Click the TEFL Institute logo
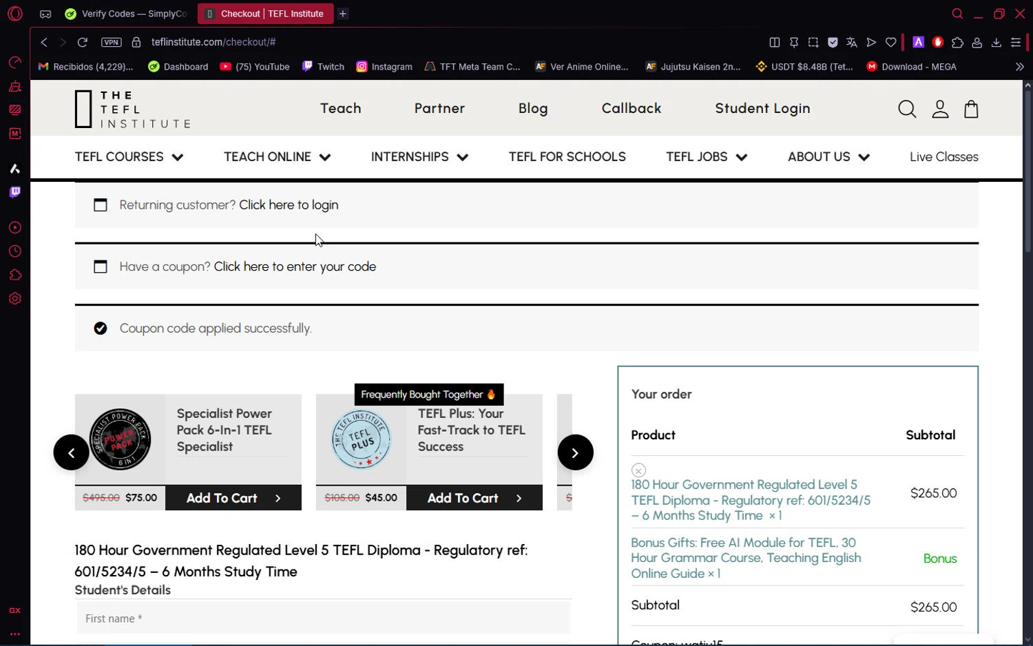Screen dimensions: 1033x646 click(x=132, y=109)
